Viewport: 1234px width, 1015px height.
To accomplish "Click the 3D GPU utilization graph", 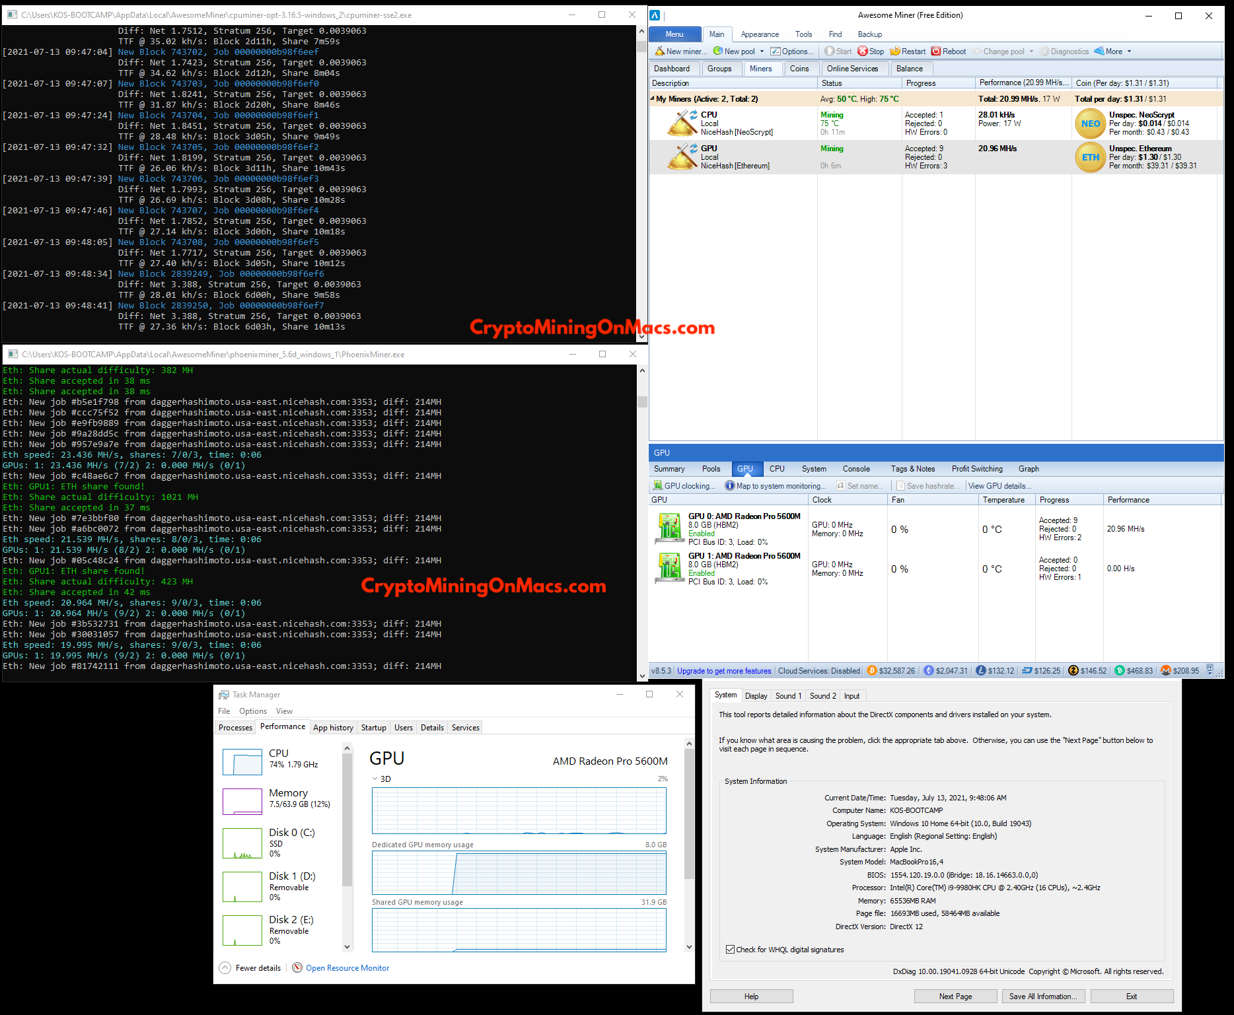I will coord(519,811).
